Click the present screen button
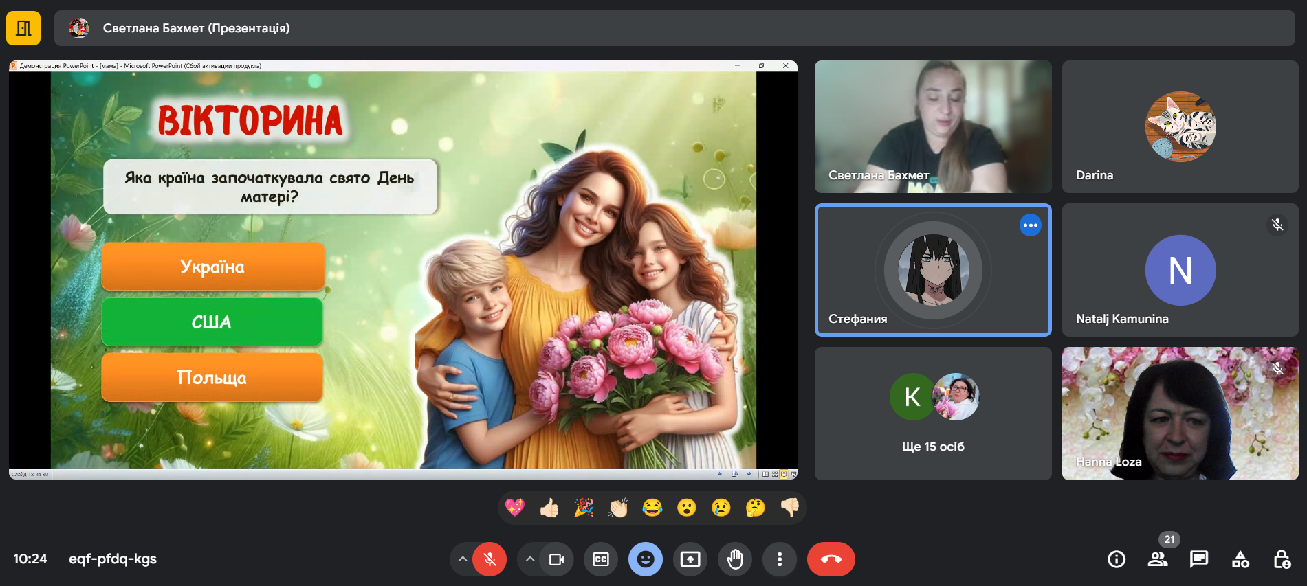 click(690, 559)
